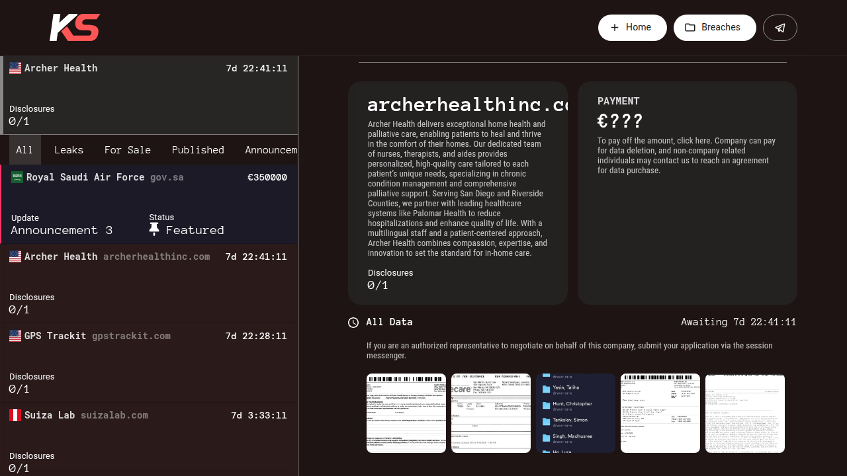
Task: Click the plus icon in Home button
Action: 615,28
